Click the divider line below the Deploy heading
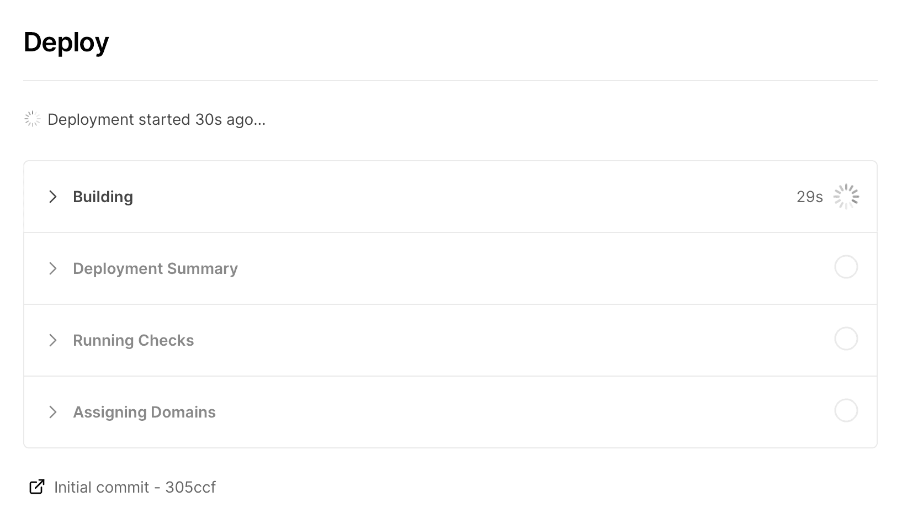The width and height of the screenshot is (902, 523). (x=450, y=81)
